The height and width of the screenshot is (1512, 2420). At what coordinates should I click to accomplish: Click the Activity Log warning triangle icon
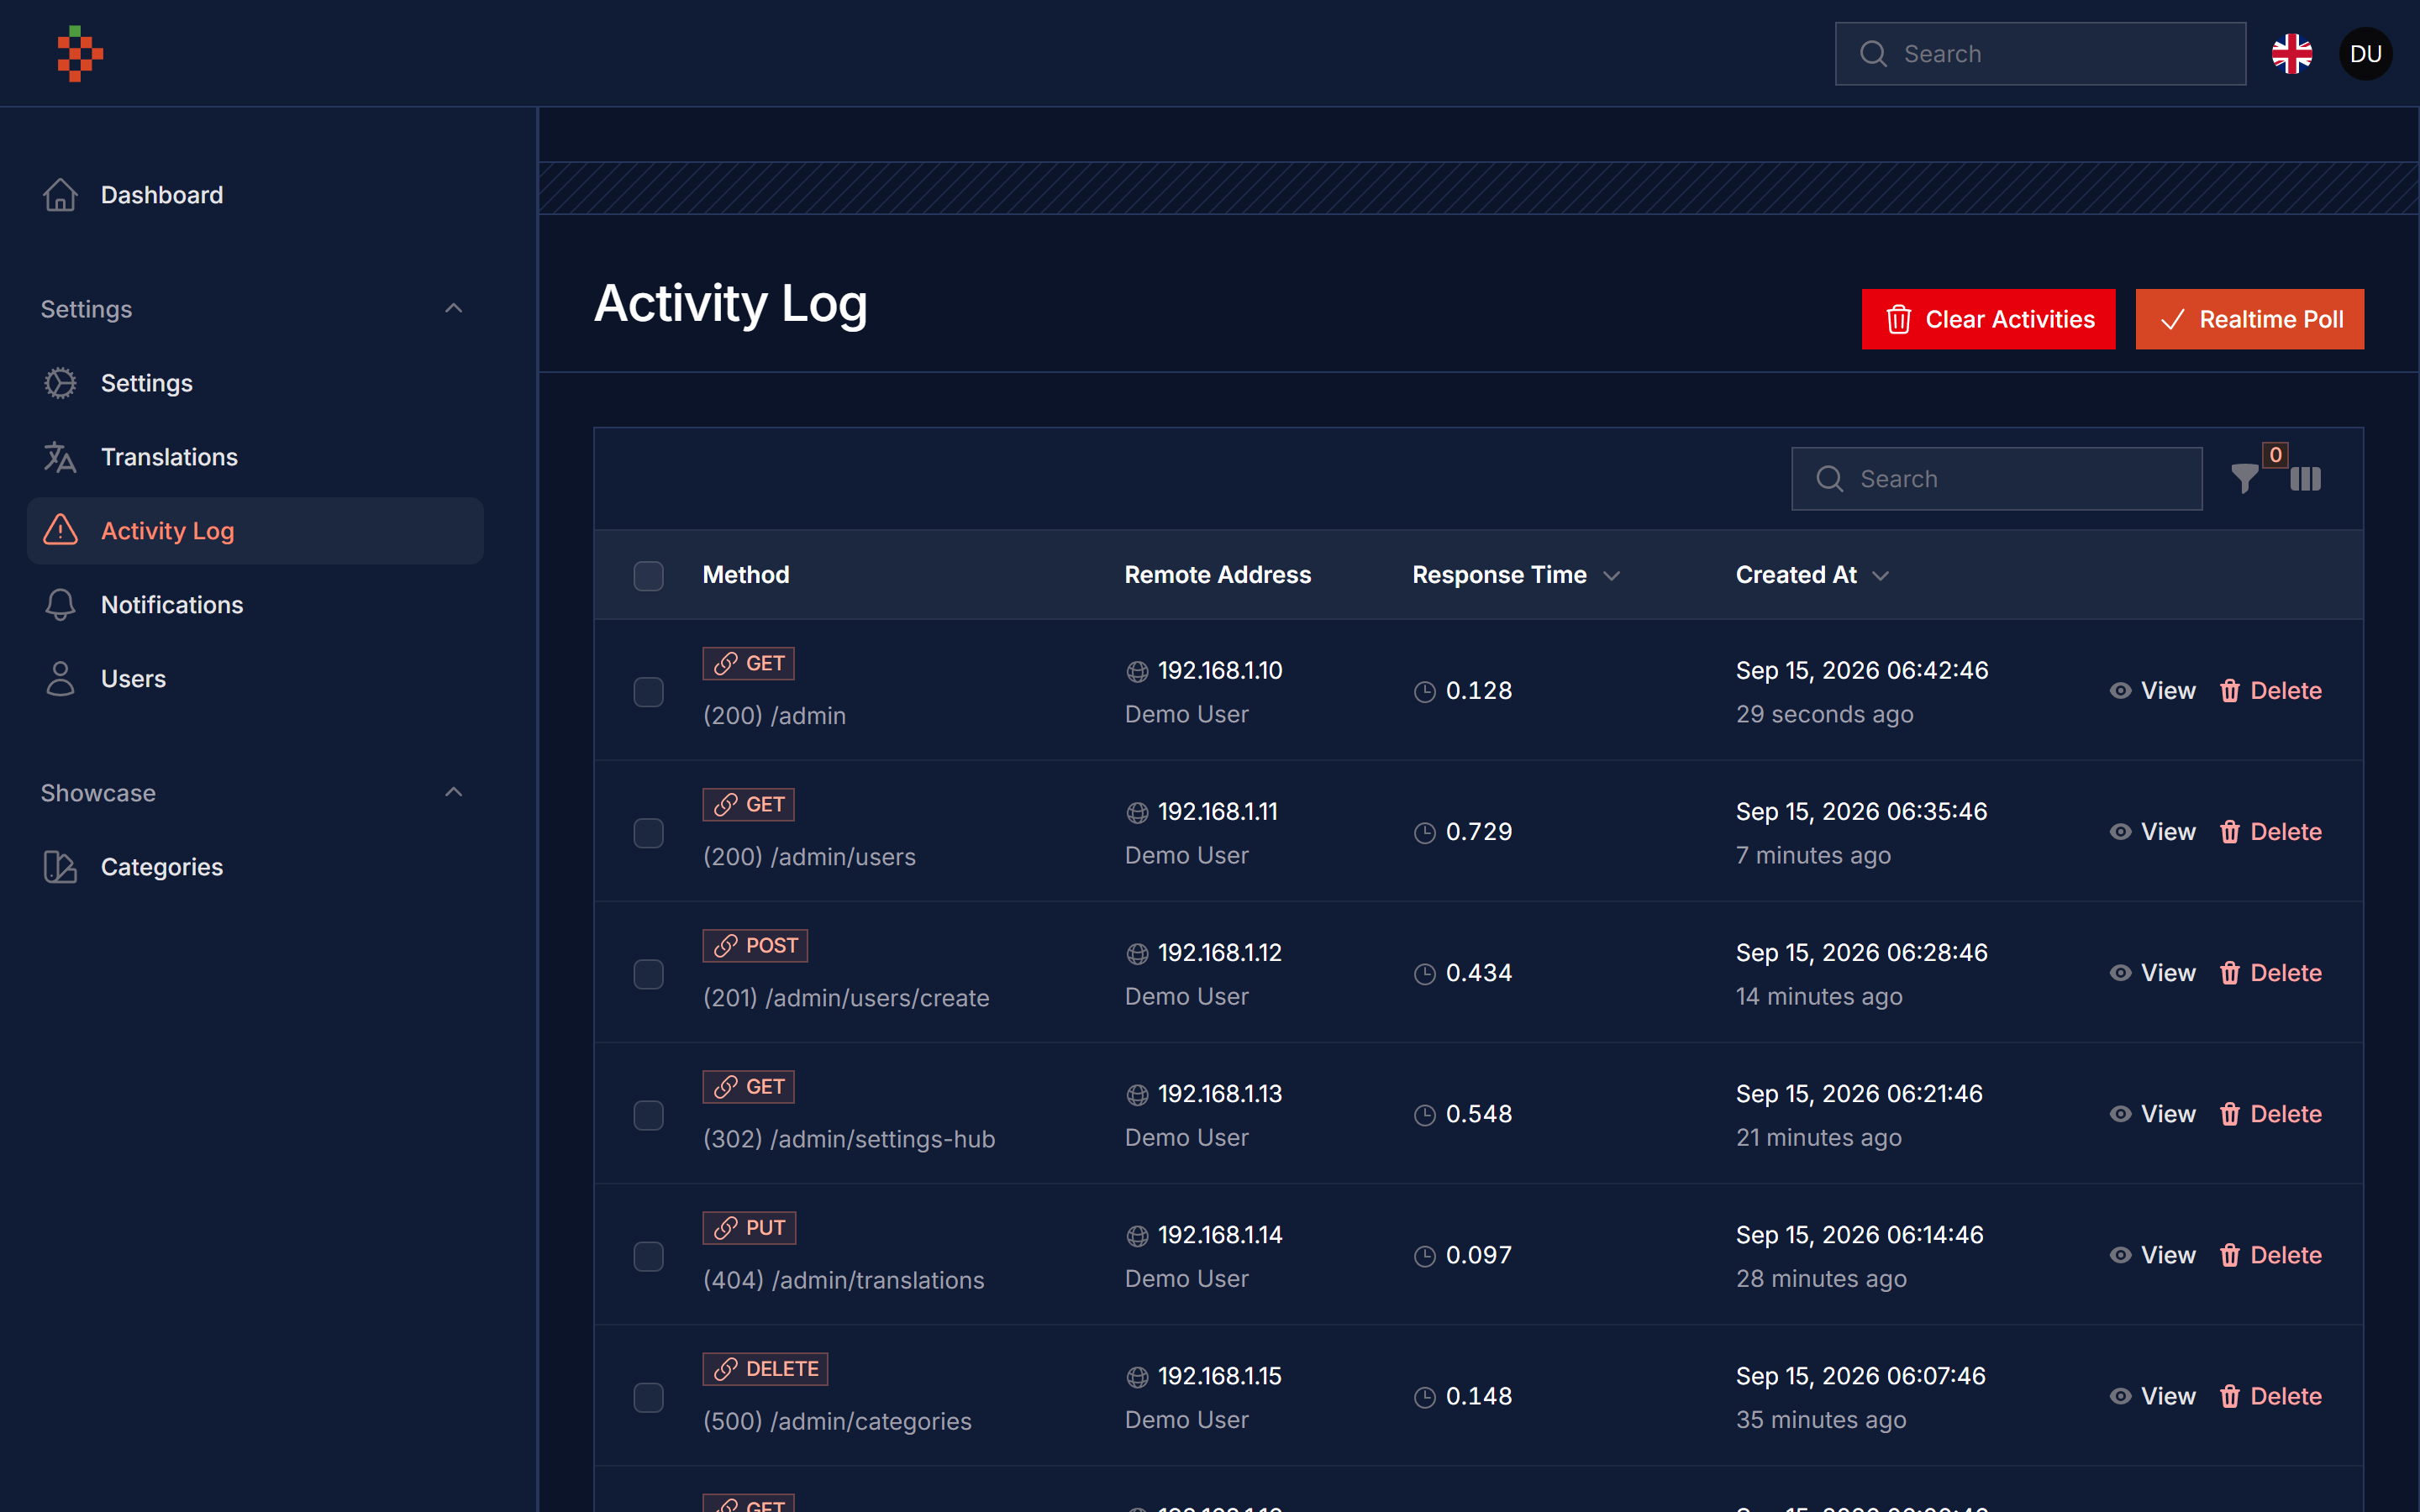coord(60,531)
